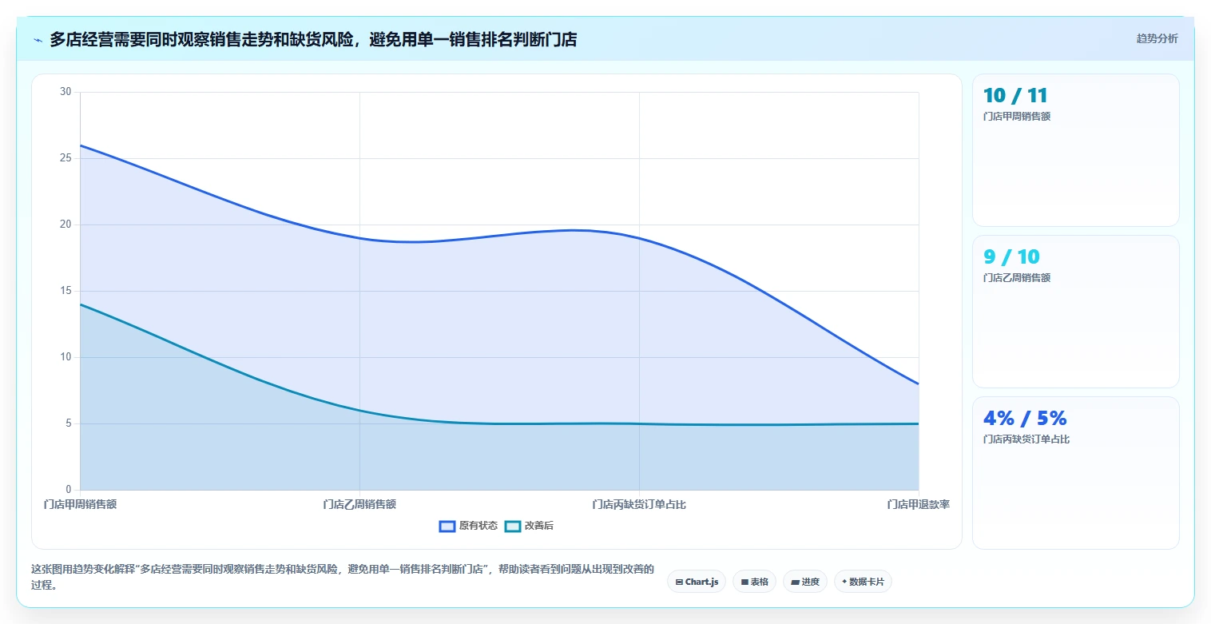1211x624 pixels.
Task: Click x-axis label 门店乙周销售额
Action: [359, 505]
